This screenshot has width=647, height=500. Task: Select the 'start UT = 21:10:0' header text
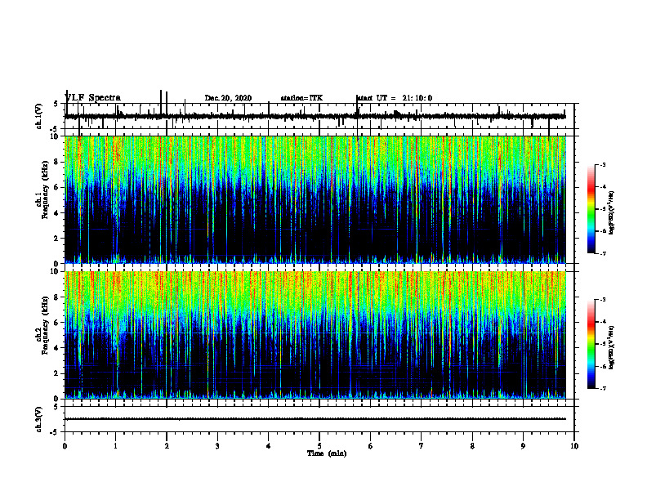(394, 98)
